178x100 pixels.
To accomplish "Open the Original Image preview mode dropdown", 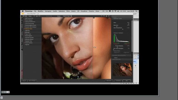I will (x=67, y=16).
